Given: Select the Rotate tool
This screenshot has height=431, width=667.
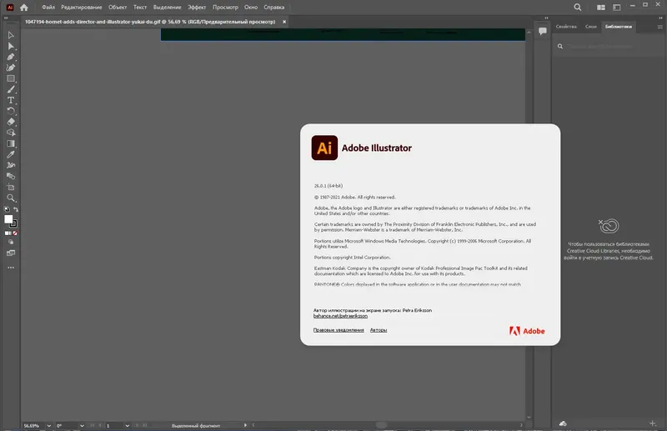Looking at the screenshot, I should tap(11, 111).
